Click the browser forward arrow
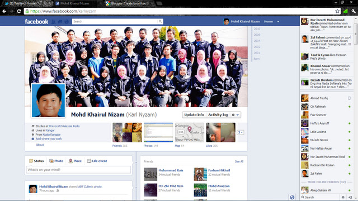 coord(12,11)
